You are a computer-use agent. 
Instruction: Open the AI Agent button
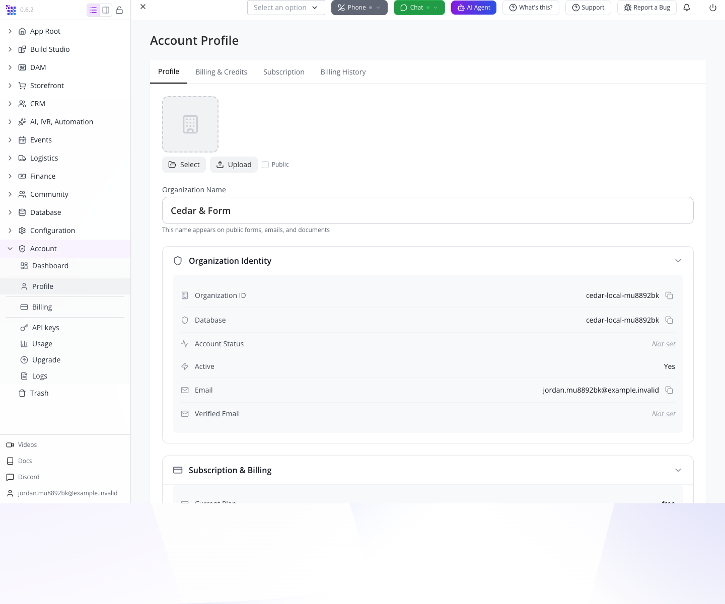tap(474, 8)
